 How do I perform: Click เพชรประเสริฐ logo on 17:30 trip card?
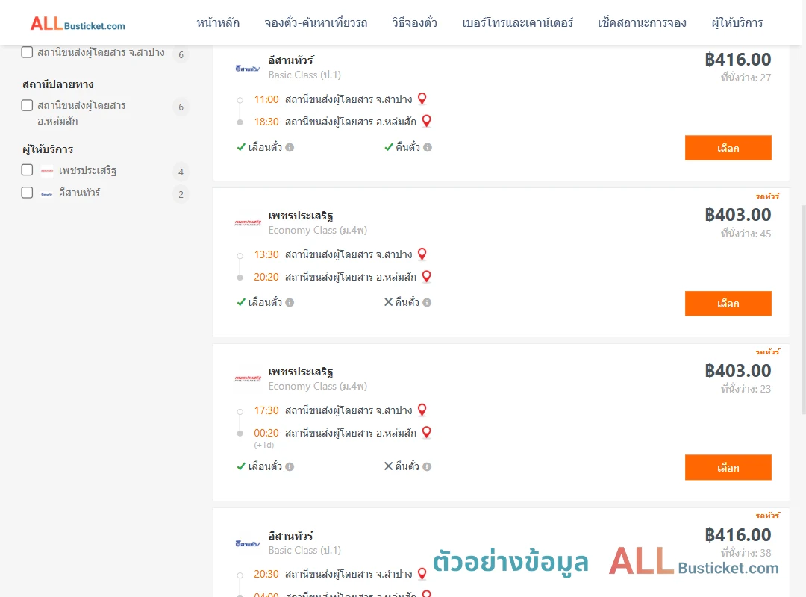(x=247, y=378)
